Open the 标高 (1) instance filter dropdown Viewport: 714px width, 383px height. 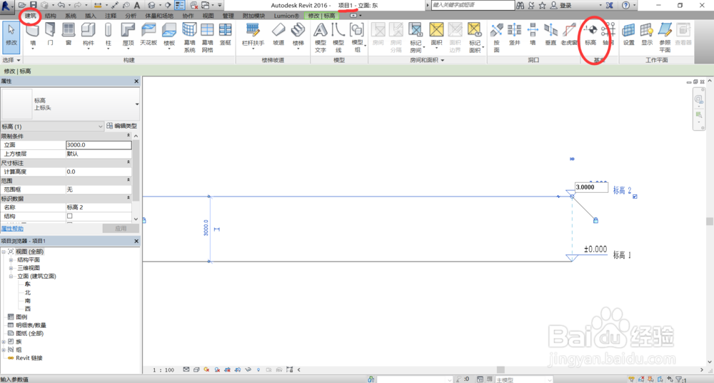[101, 126]
